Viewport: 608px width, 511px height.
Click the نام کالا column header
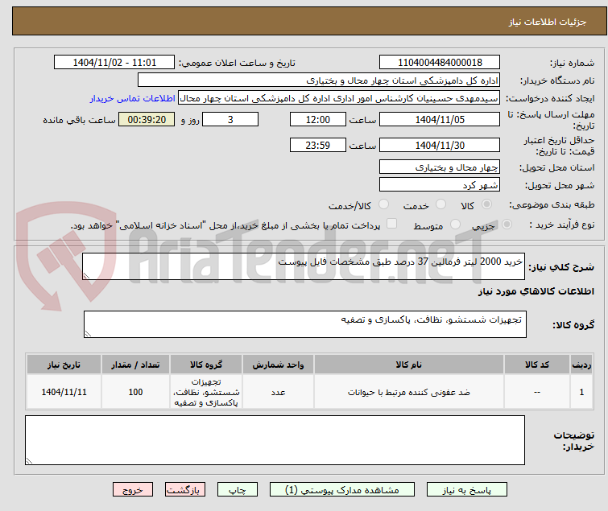tap(409, 365)
